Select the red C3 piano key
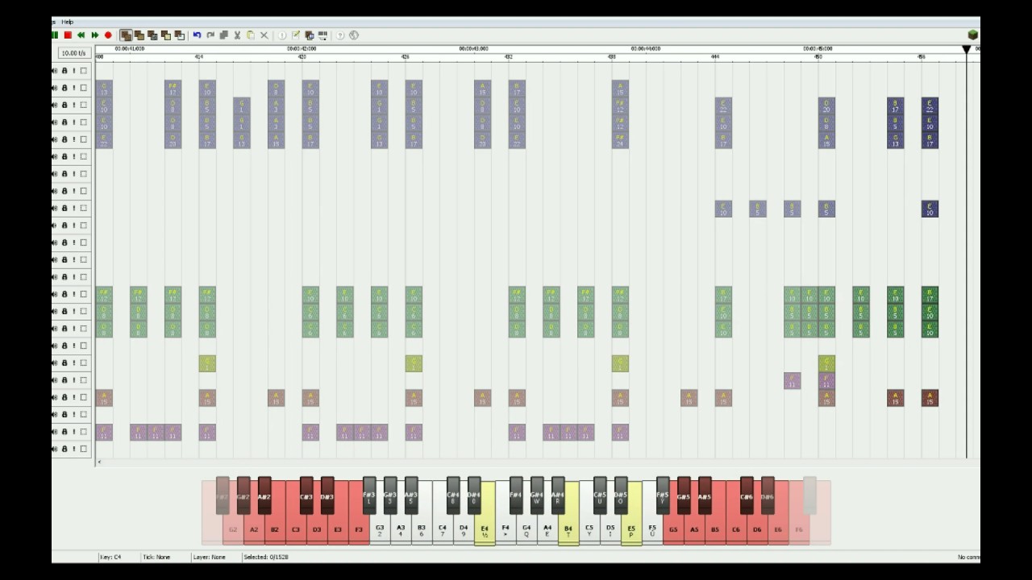Image resolution: width=1032 pixels, height=580 pixels. pyautogui.click(x=296, y=528)
